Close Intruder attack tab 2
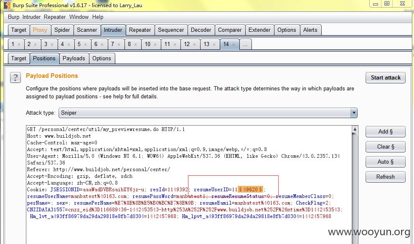The height and width of the screenshot is (244, 414). click(x=36, y=44)
